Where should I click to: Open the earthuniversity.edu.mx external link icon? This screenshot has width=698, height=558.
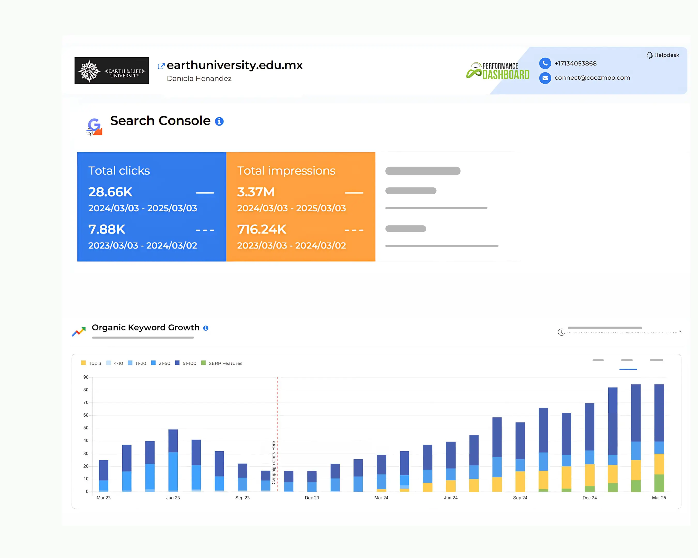pyautogui.click(x=161, y=66)
